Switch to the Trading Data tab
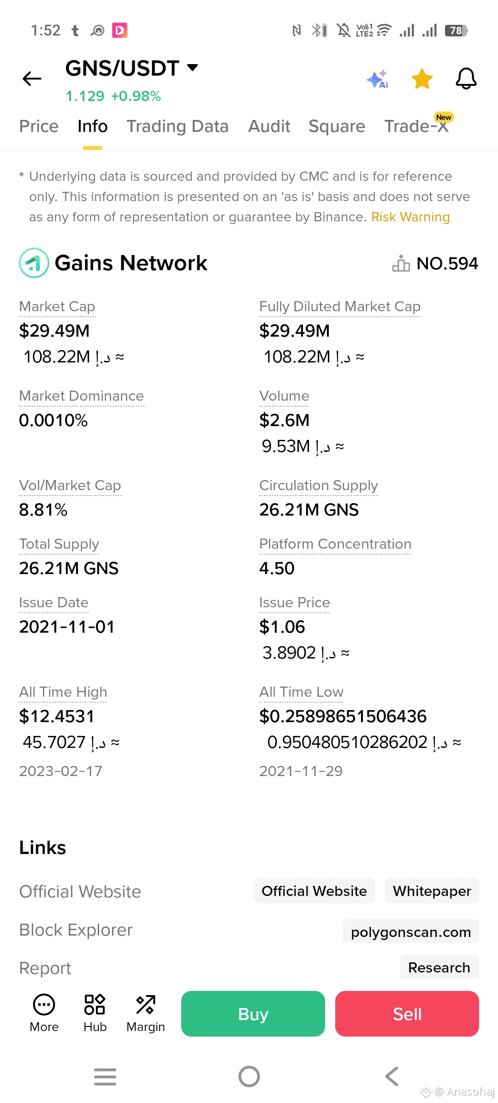 178,126
